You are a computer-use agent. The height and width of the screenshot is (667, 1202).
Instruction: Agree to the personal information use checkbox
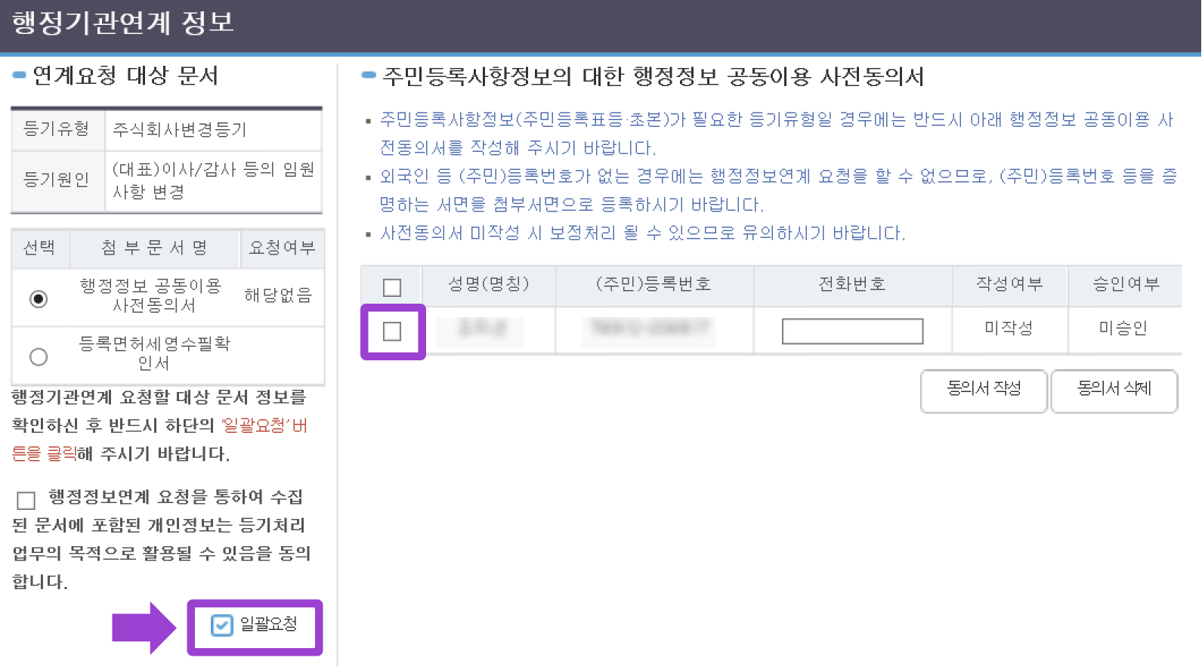point(26,500)
